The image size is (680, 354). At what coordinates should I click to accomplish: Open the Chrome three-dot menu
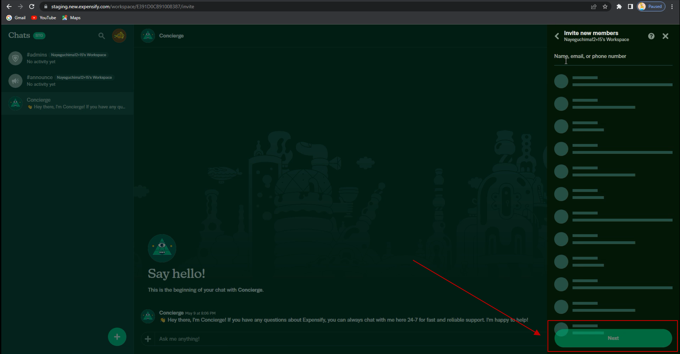coord(672,6)
